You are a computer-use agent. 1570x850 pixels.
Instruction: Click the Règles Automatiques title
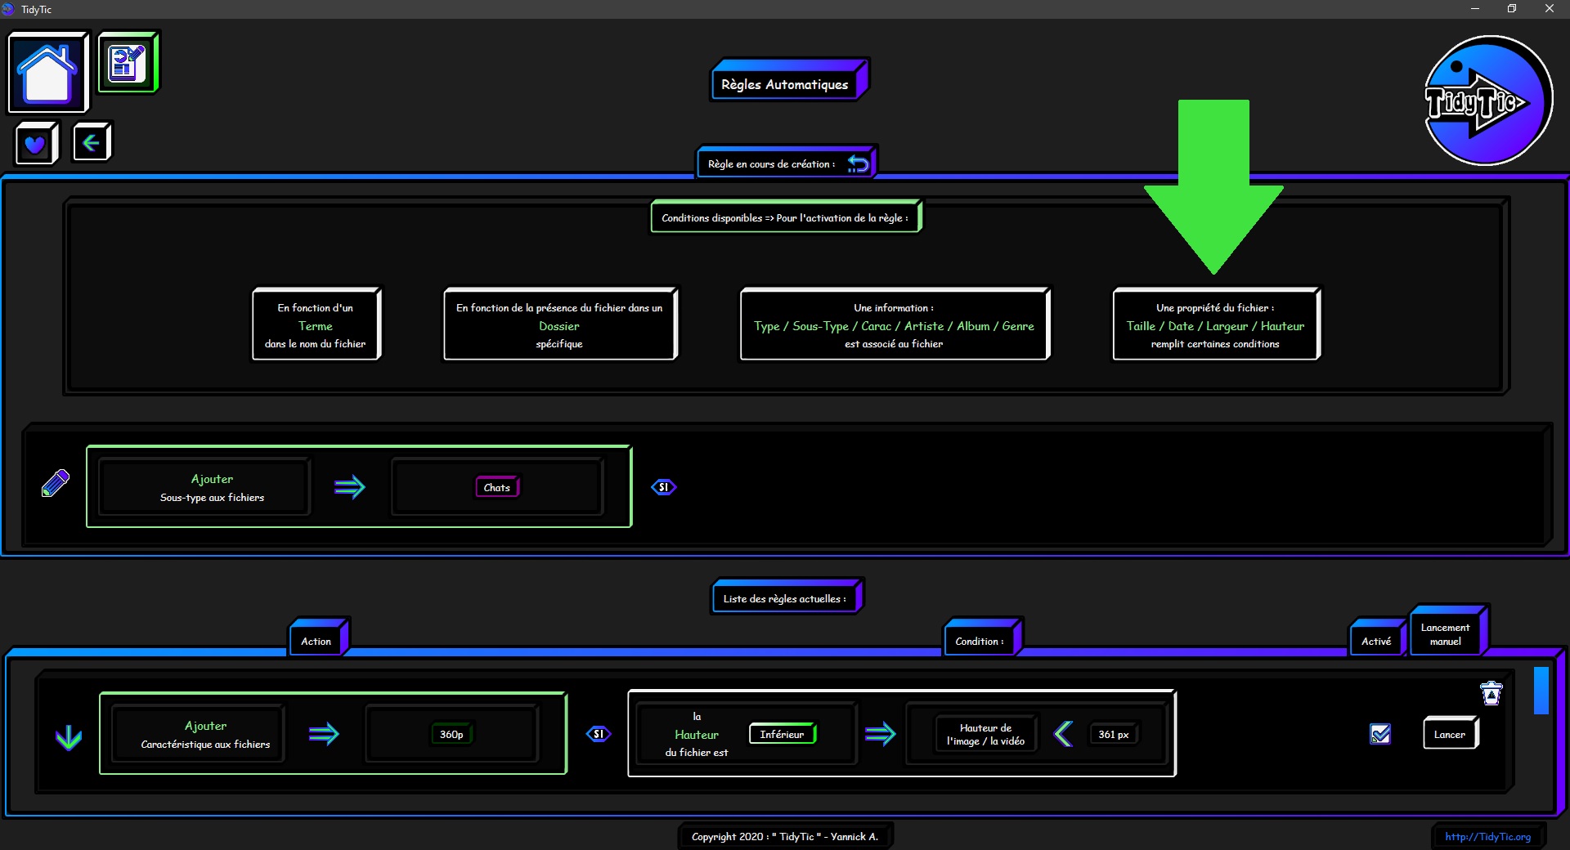point(785,84)
